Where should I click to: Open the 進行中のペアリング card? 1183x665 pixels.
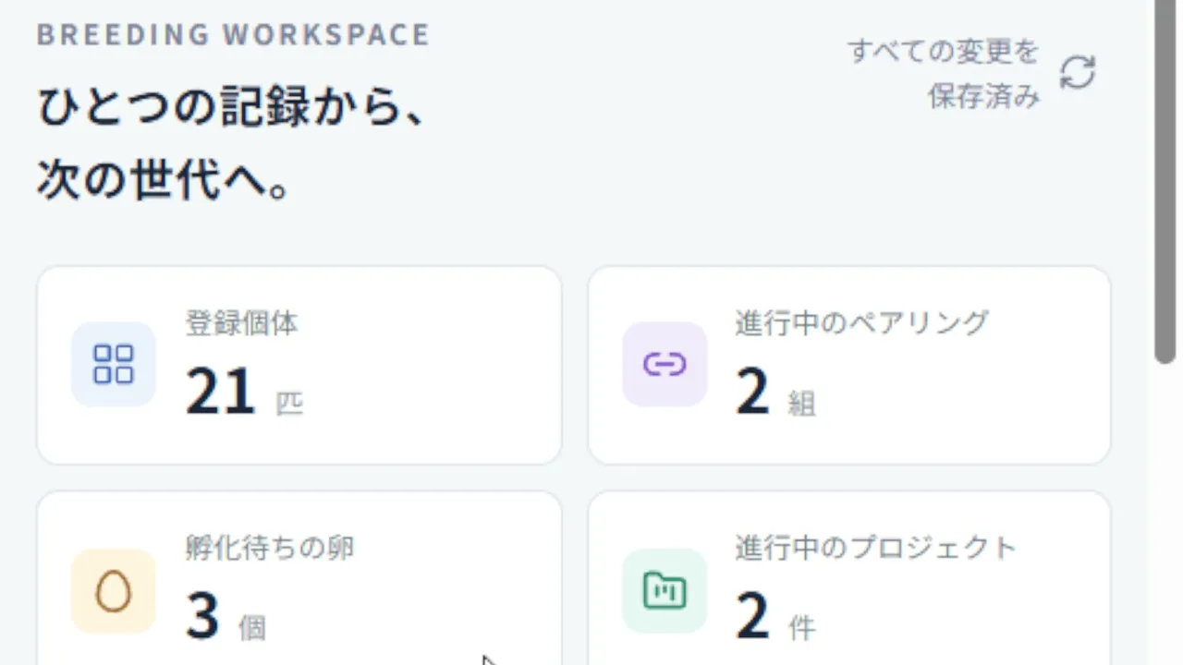point(849,366)
